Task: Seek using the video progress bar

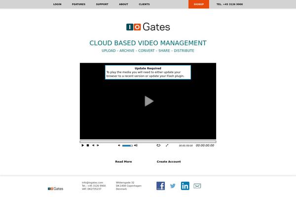Action: (x=148, y=141)
